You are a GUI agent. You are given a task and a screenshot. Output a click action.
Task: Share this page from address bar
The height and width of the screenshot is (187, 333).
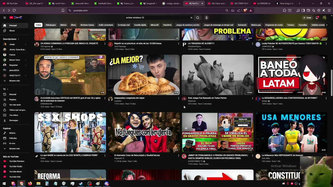239,10
